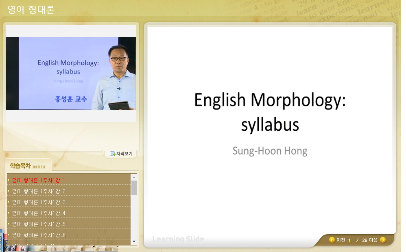Click the index list scroll-up arrow
This screenshot has height=252, width=406.
[134, 177]
